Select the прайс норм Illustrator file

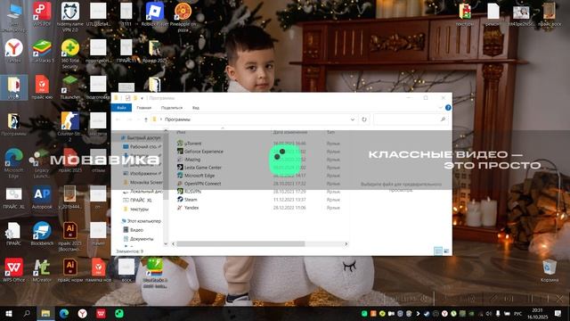[69, 269]
